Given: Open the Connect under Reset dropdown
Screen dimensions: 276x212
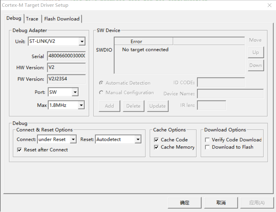Looking at the screenshot, I should pyautogui.click(x=73, y=139).
